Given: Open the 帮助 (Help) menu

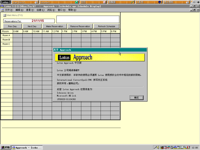Looking at the screenshot, I should coord(72,10).
